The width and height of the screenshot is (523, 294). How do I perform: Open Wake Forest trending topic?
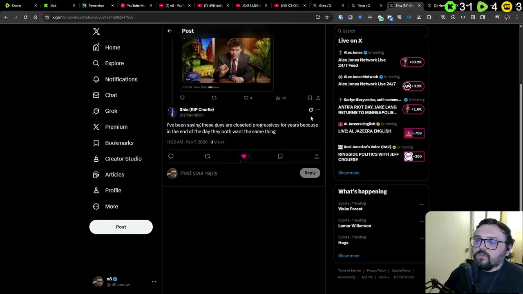[x=350, y=209]
